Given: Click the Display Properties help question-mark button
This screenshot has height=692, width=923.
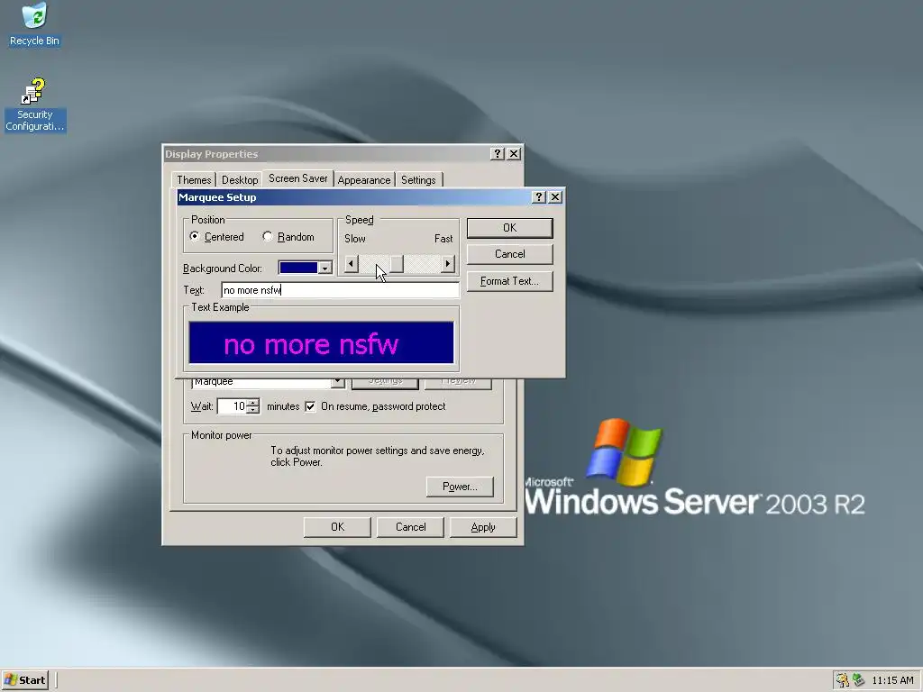Looking at the screenshot, I should 498,153.
